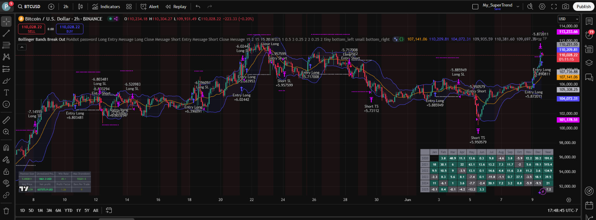The width and height of the screenshot is (596, 220).
Task: Redo the last chart action
Action: tap(210, 6)
